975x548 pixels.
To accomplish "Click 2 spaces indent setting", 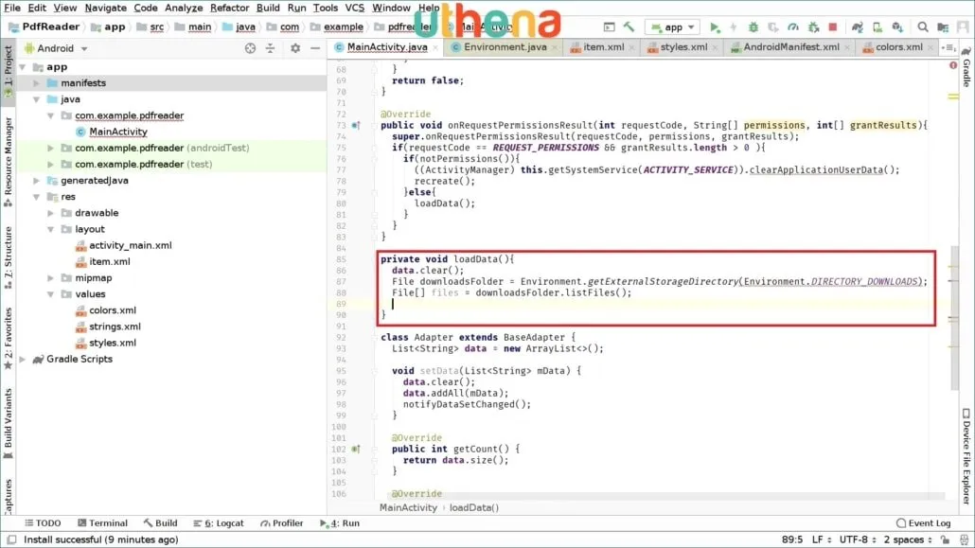I will click(x=907, y=539).
